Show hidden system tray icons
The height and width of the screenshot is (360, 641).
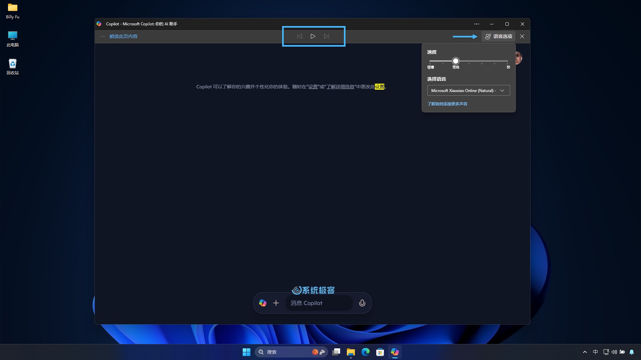585,352
